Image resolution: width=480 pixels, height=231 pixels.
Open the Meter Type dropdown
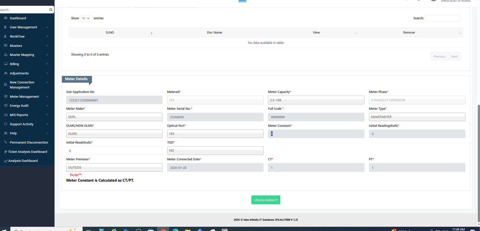coord(417,117)
